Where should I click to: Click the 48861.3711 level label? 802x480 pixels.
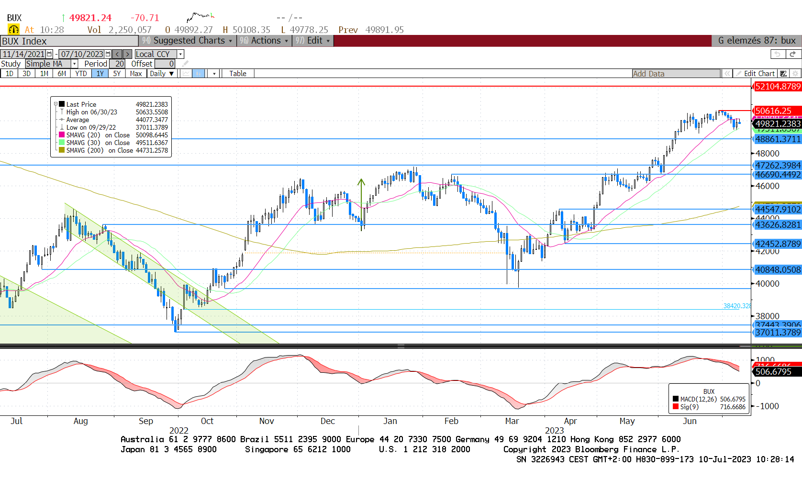pyautogui.click(x=777, y=139)
